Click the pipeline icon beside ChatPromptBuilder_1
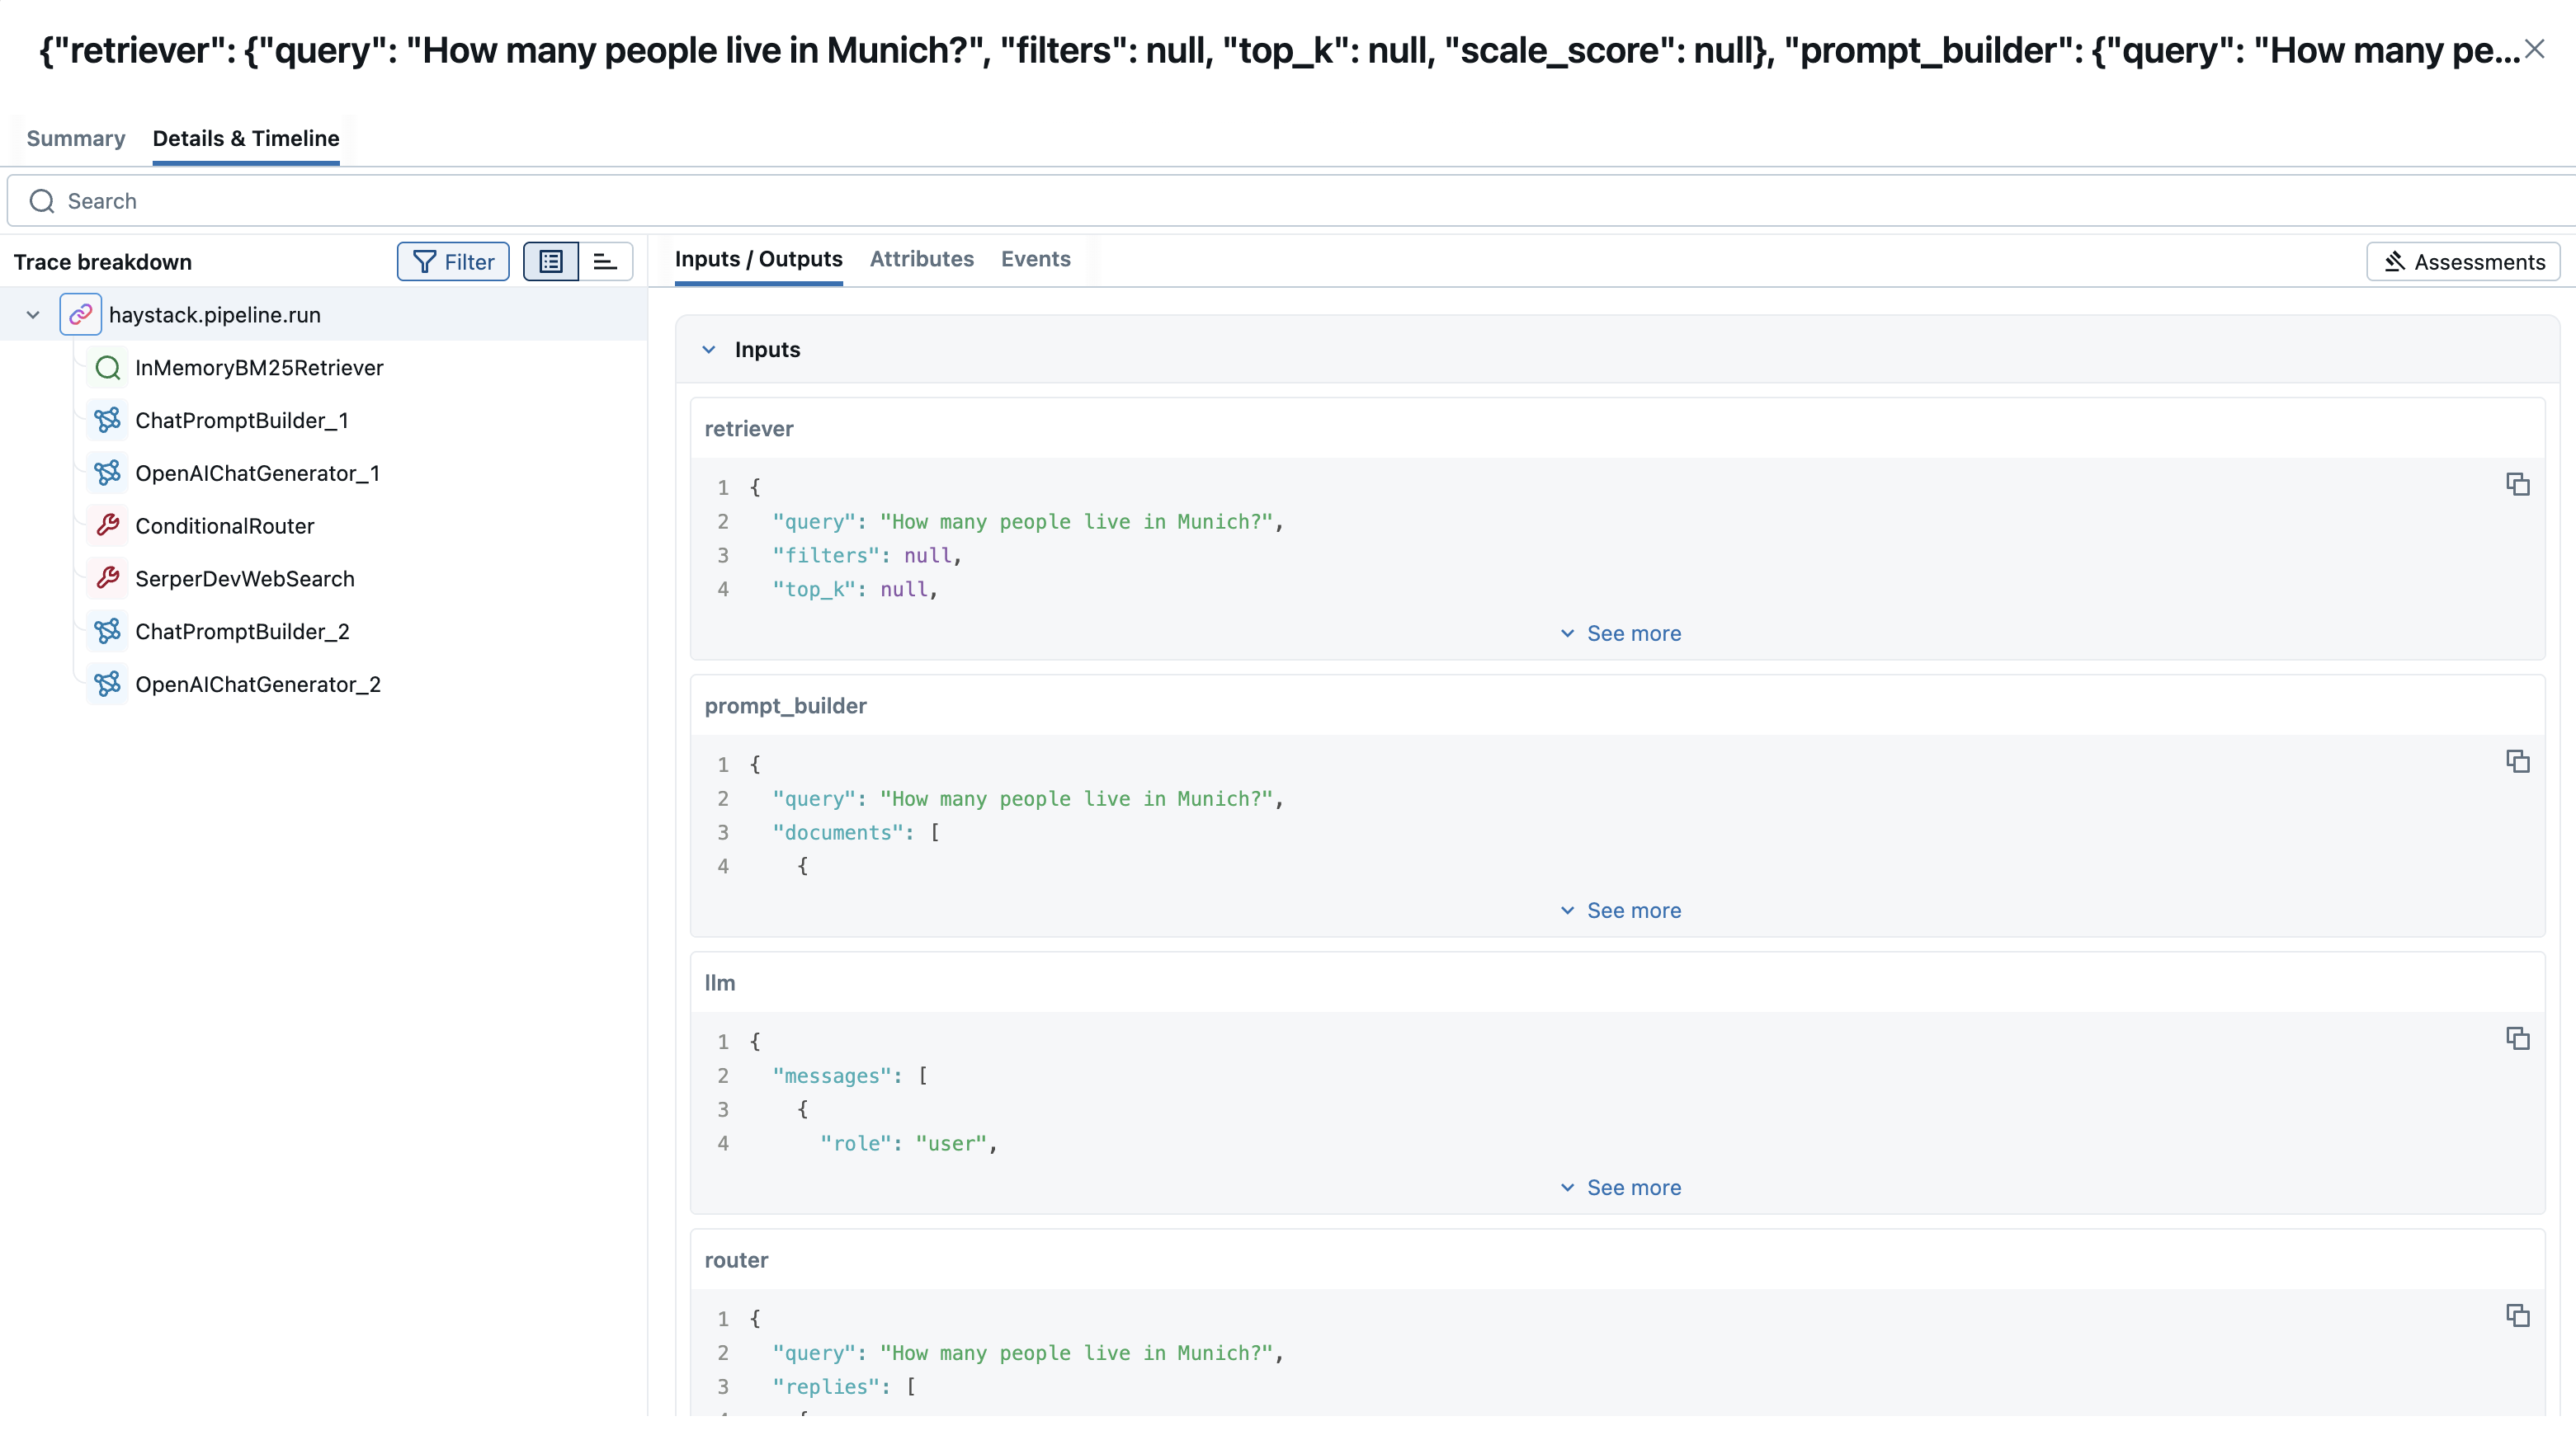The height and width of the screenshot is (1440, 2576). coord(109,420)
